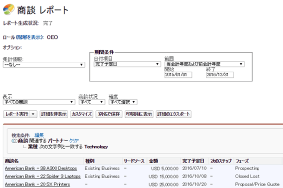Click the Prospecting phase cell
Image resolution: width=283 pixels, height=188 pixels.
pos(247,169)
